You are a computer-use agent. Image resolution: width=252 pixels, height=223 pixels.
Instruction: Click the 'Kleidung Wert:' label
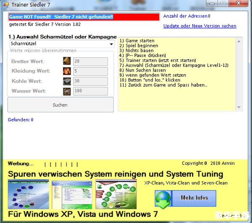pyautogui.click(x=31, y=71)
